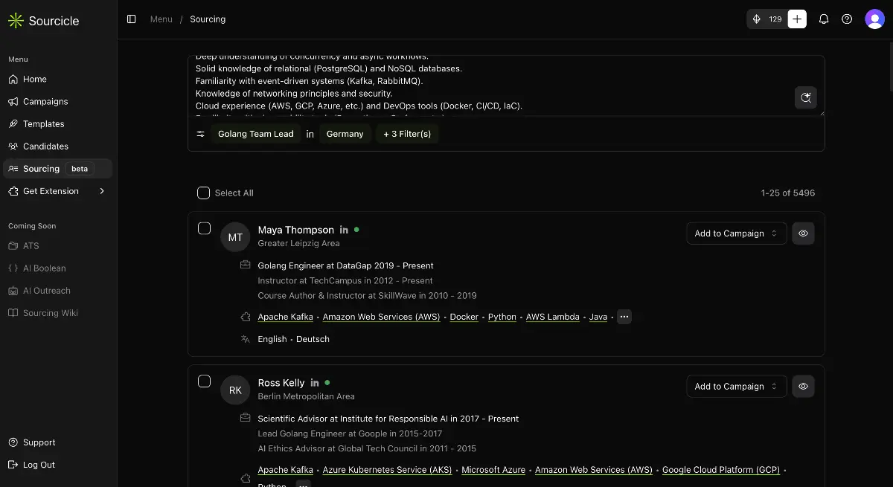The height and width of the screenshot is (487, 893).
Task: Switch to the Sourcing section
Action: pyautogui.click(x=42, y=168)
